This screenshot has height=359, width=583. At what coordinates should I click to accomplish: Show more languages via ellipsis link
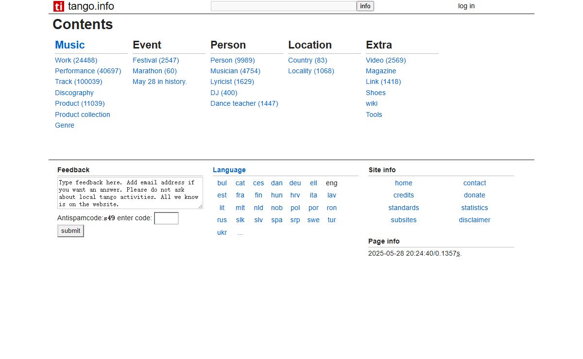pyautogui.click(x=240, y=232)
